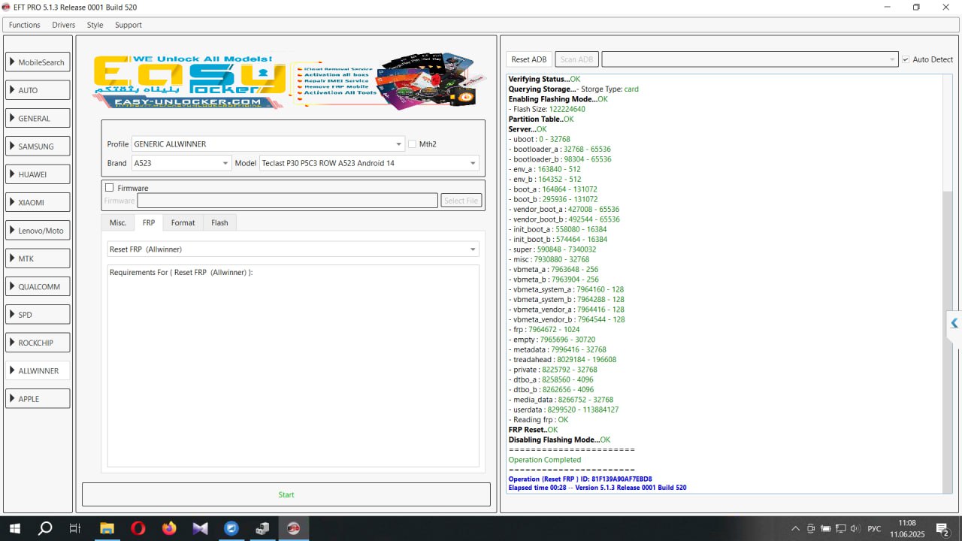The width and height of the screenshot is (962, 541).
Task: Open the gray device app in taskbar
Action: [x=262, y=528]
